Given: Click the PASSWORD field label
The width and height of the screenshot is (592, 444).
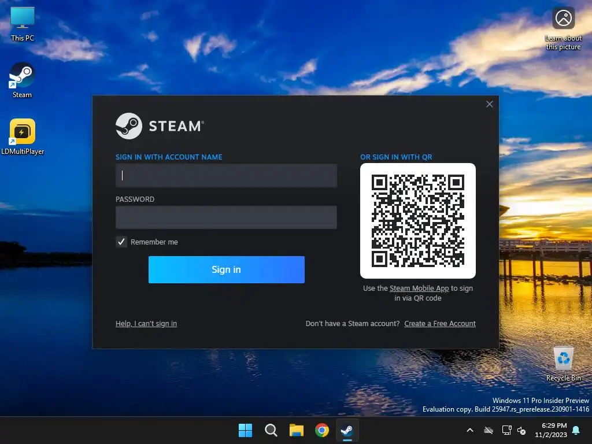Looking at the screenshot, I should pyautogui.click(x=135, y=199).
